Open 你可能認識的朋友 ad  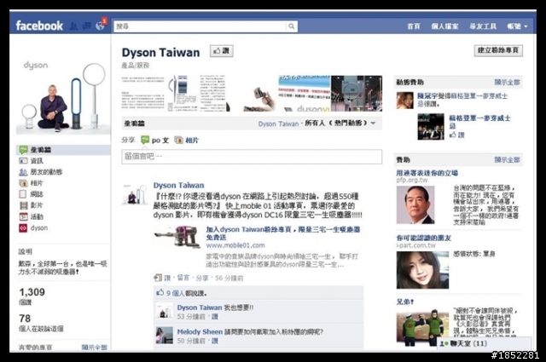click(x=423, y=238)
